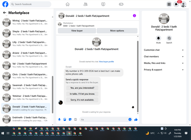Viewport: 191px width, 140px height.
Task: Open the emoji picker in message box
Action: (x=130, y=119)
